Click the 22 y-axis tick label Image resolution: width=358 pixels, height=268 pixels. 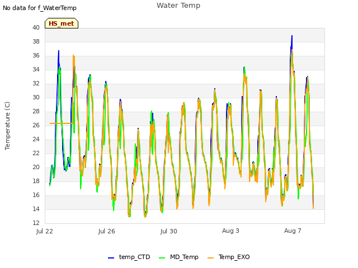(x=36, y=153)
